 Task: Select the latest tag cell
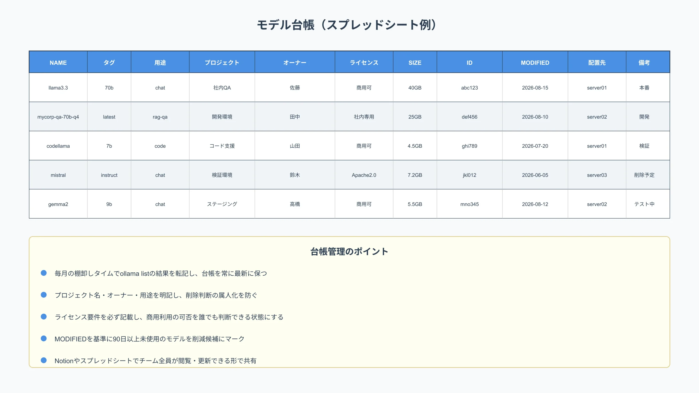click(109, 117)
